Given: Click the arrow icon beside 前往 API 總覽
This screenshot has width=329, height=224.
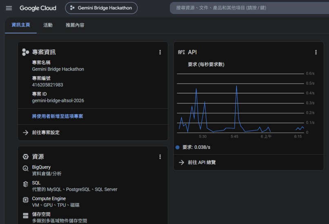Looking at the screenshot, I should pos(182,162).
